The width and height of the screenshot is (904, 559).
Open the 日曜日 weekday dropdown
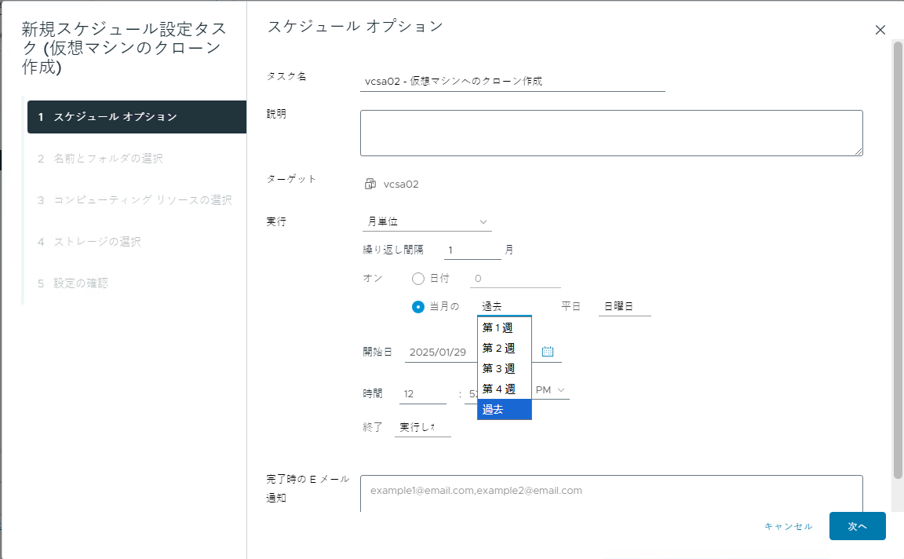[x=624, y=306]
